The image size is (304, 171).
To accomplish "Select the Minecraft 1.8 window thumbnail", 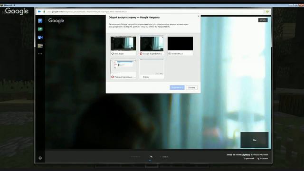I will point(180,46).
